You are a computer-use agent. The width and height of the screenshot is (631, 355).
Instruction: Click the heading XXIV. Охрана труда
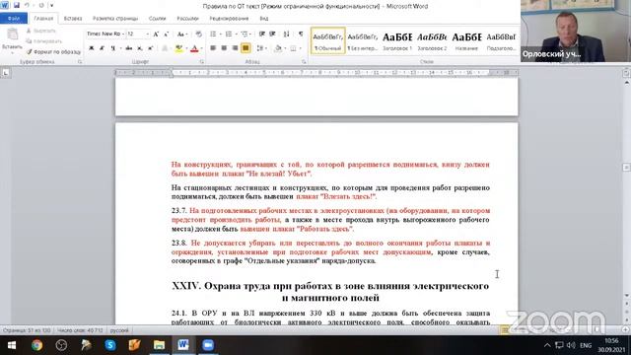(x=330, y=292)
